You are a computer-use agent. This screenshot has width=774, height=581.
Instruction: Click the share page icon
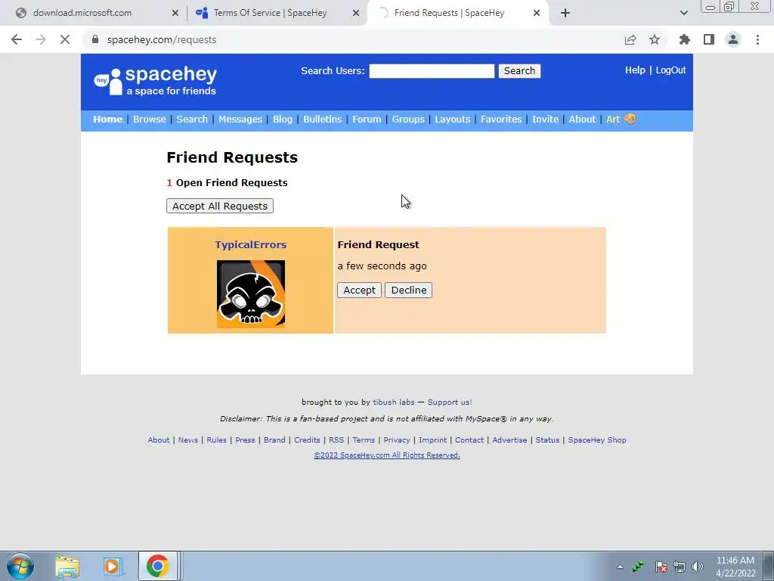point(630,39)
